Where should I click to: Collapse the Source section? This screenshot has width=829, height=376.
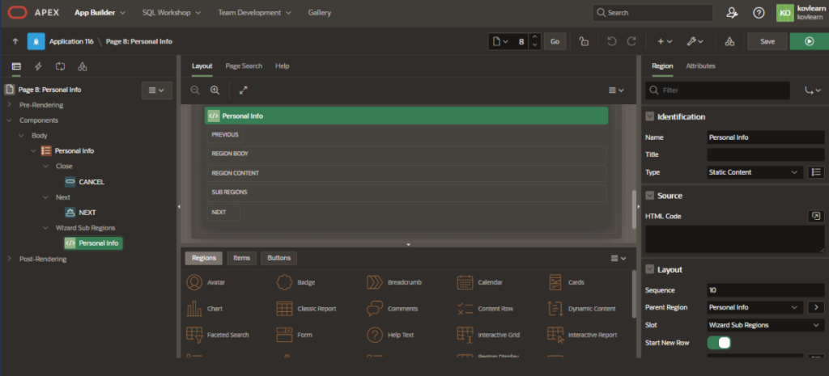tap(650, 196)
